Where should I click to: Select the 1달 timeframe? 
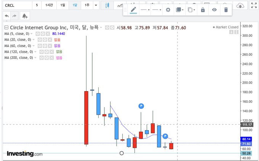(75, 5)
